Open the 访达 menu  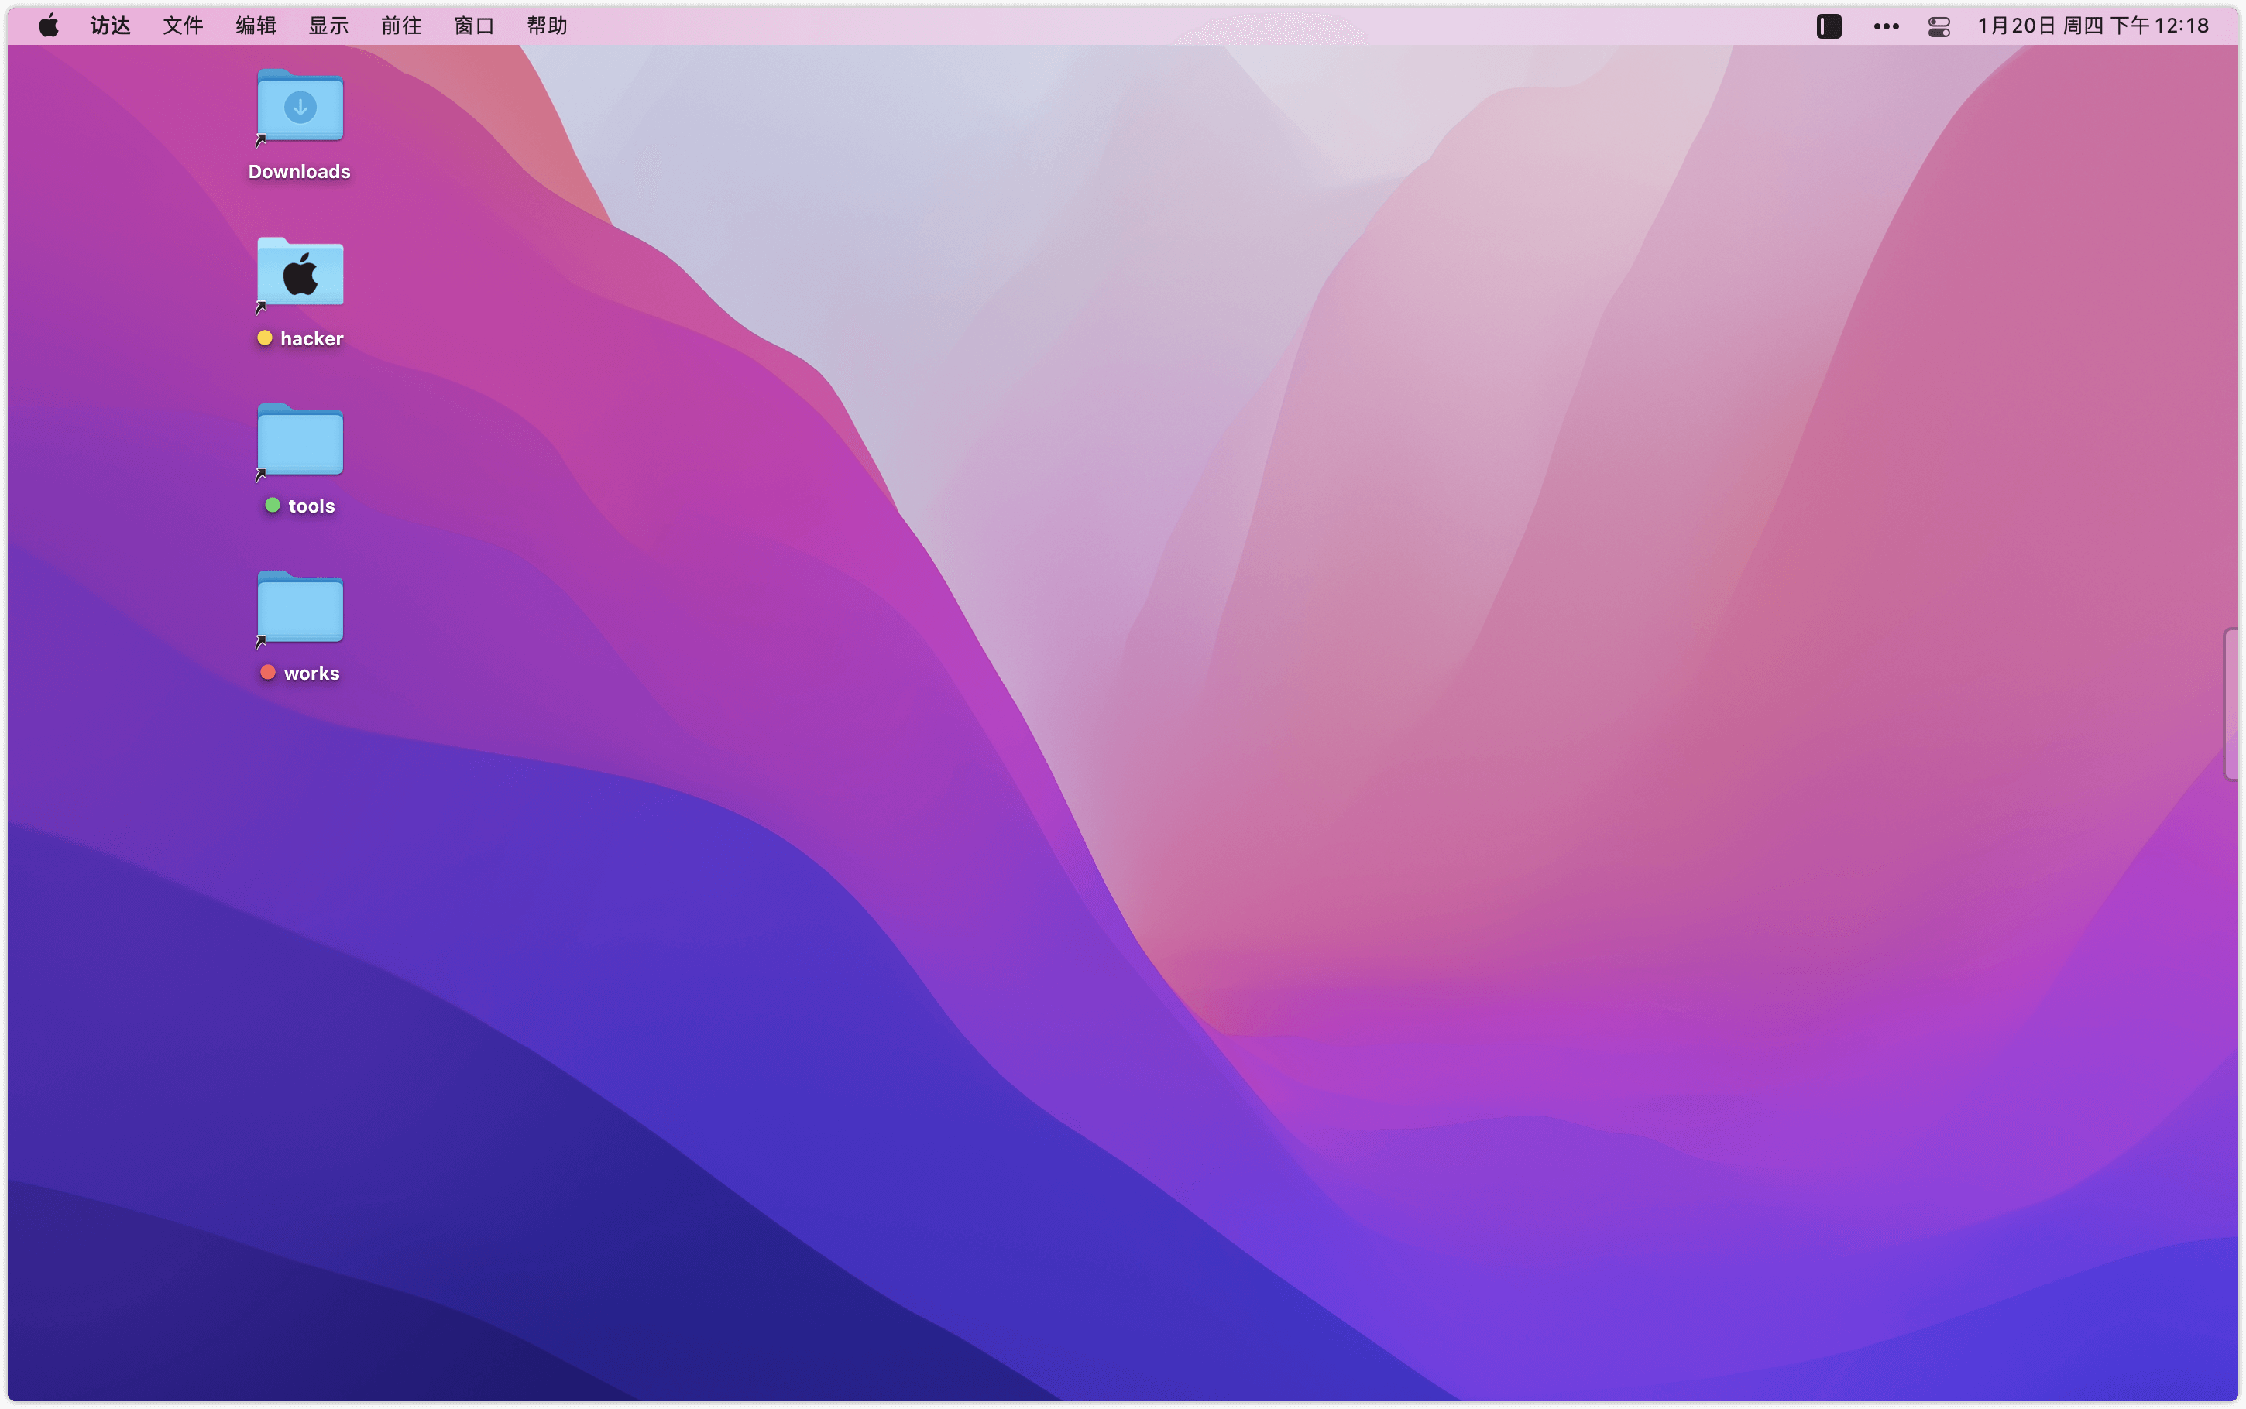coord(110,25)
